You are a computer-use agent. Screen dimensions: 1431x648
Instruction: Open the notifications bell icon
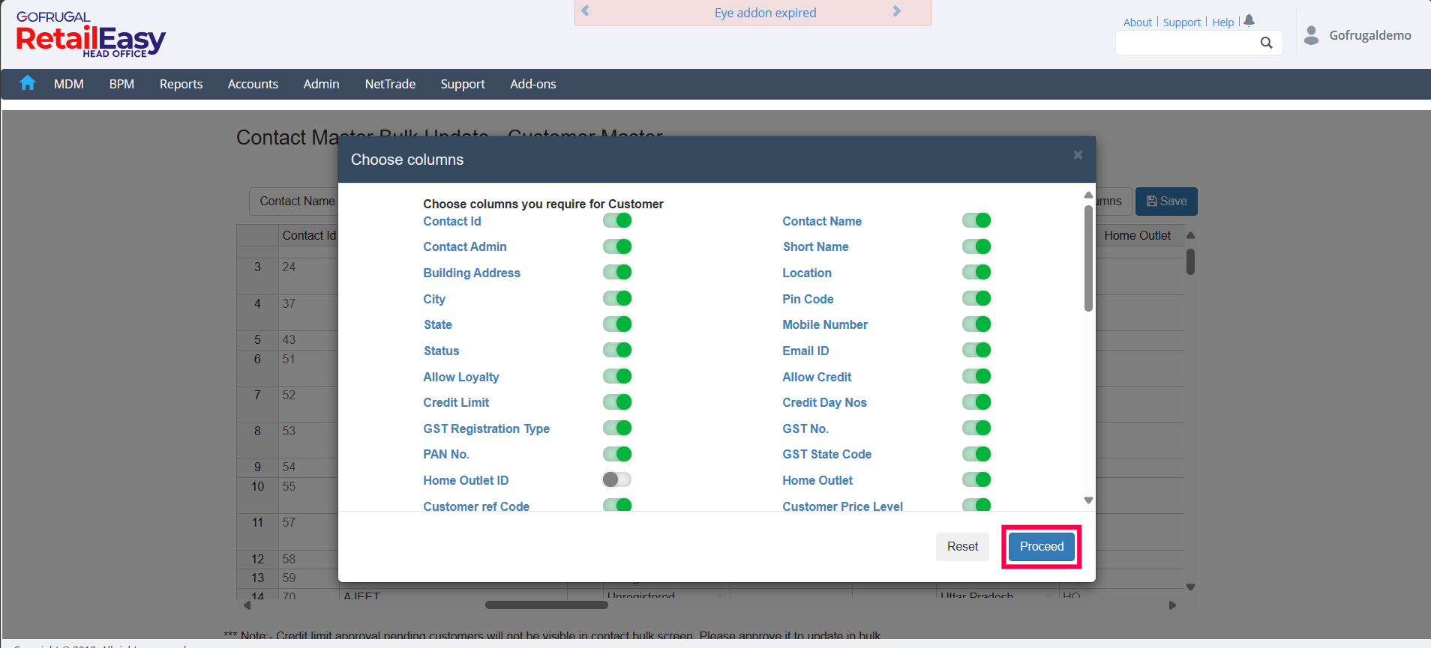(x=1249, y=21)
